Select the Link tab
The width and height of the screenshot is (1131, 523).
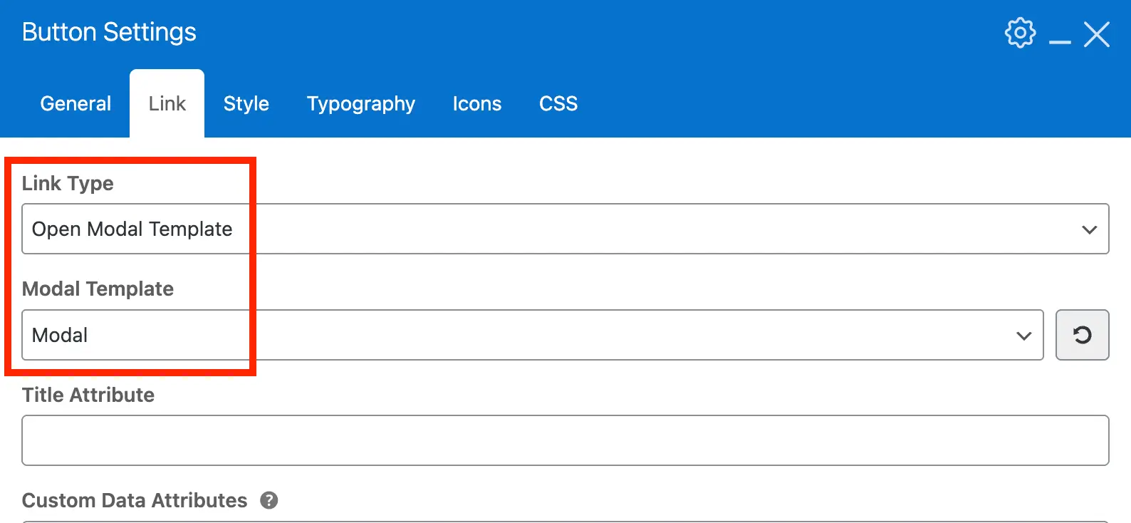(167, 103)
